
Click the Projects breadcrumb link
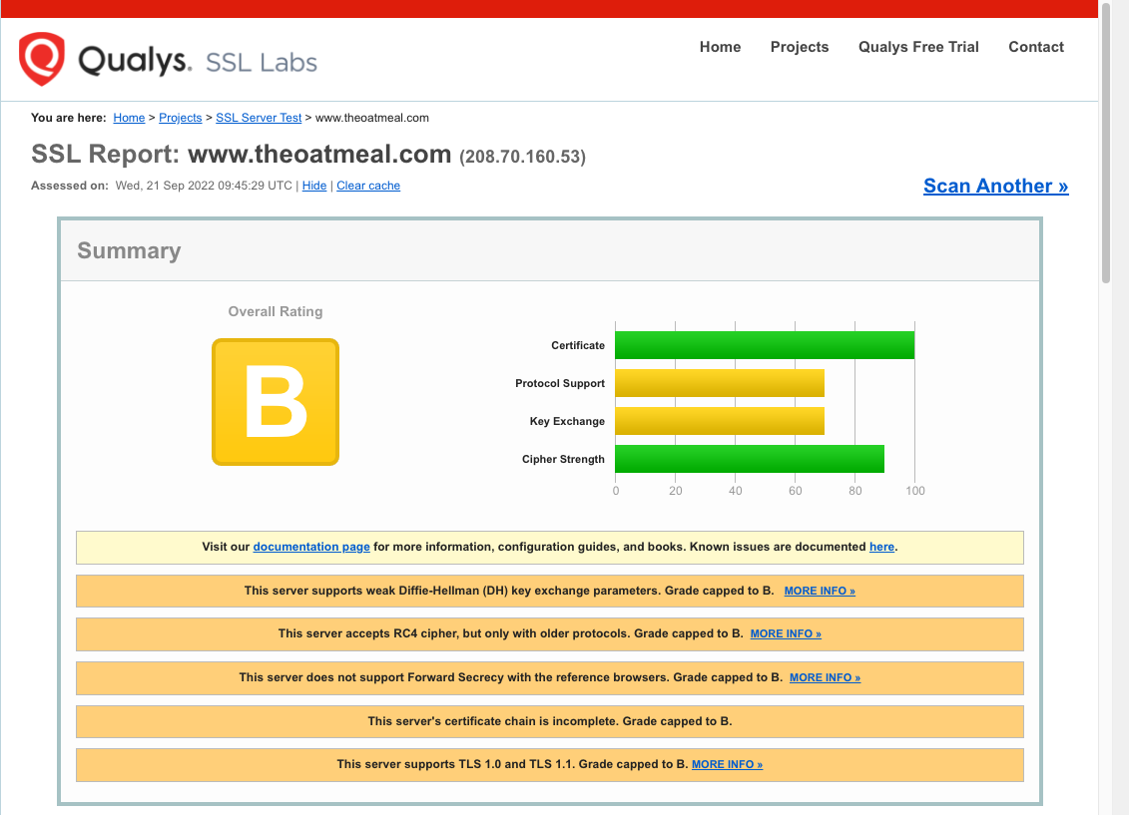click(181, 118)
